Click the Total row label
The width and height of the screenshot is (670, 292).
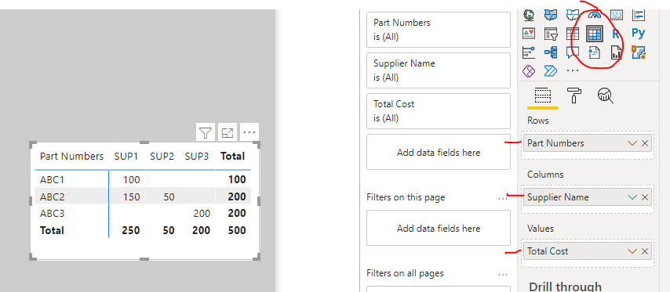52,231
